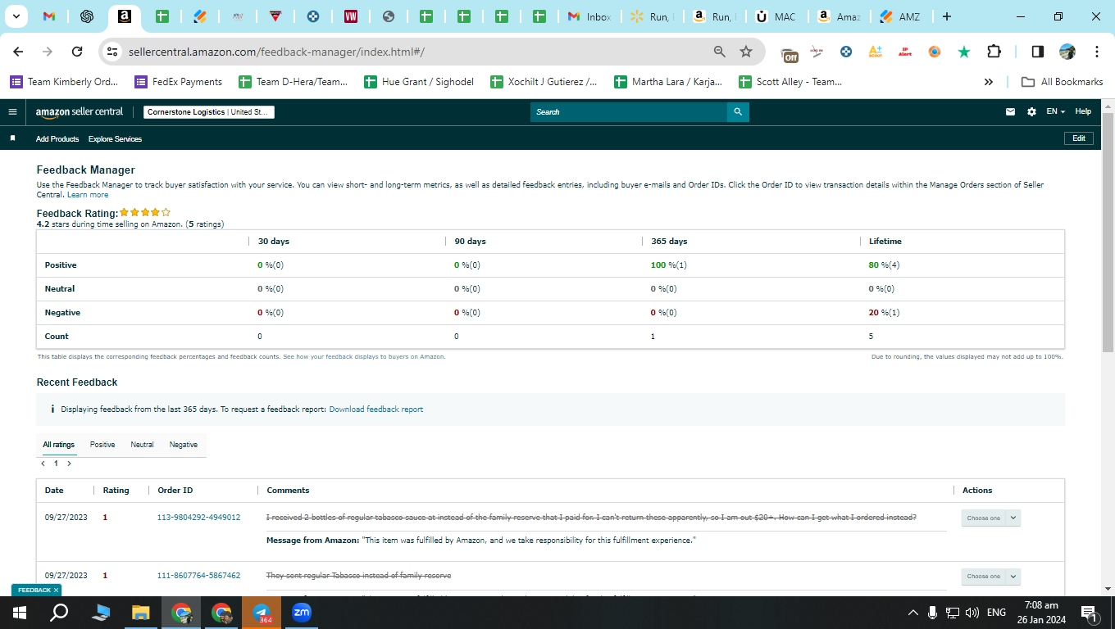Click the Seller Central search field
This screenshot has height=629, width=1115.
click(x=629, y=112)
